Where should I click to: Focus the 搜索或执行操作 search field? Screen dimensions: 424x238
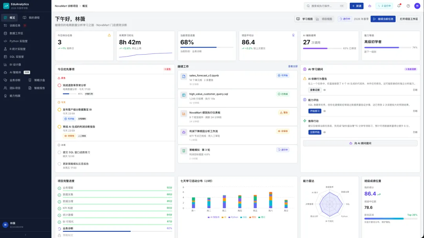click(x=325, y=5)
